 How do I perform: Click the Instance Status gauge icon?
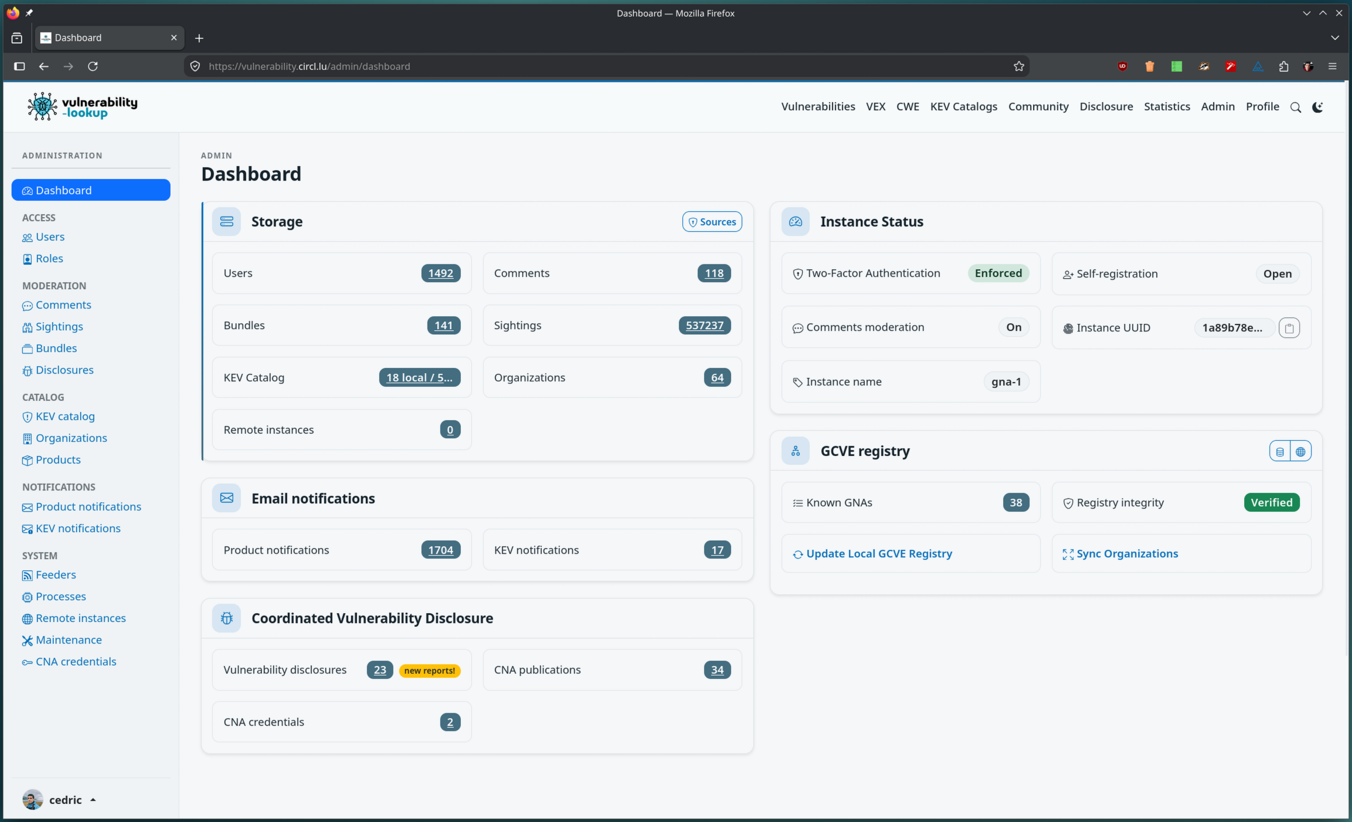795,222
